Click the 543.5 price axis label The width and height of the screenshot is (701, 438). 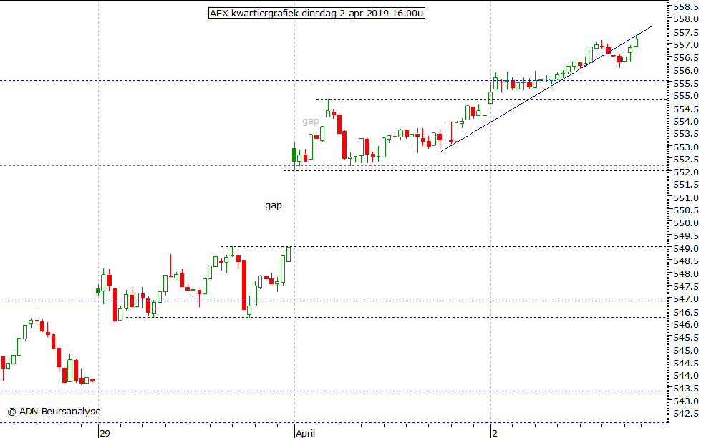(686, 388)
